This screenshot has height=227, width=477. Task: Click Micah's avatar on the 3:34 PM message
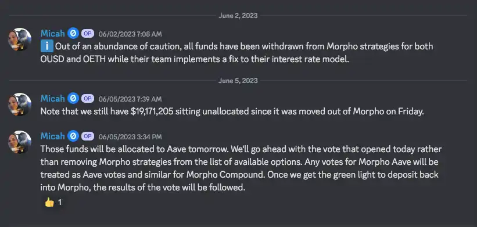[x=20, y=142]
